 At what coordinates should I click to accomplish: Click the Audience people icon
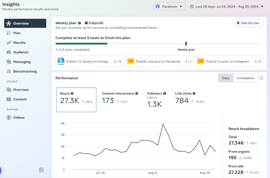tap(8, 52)
